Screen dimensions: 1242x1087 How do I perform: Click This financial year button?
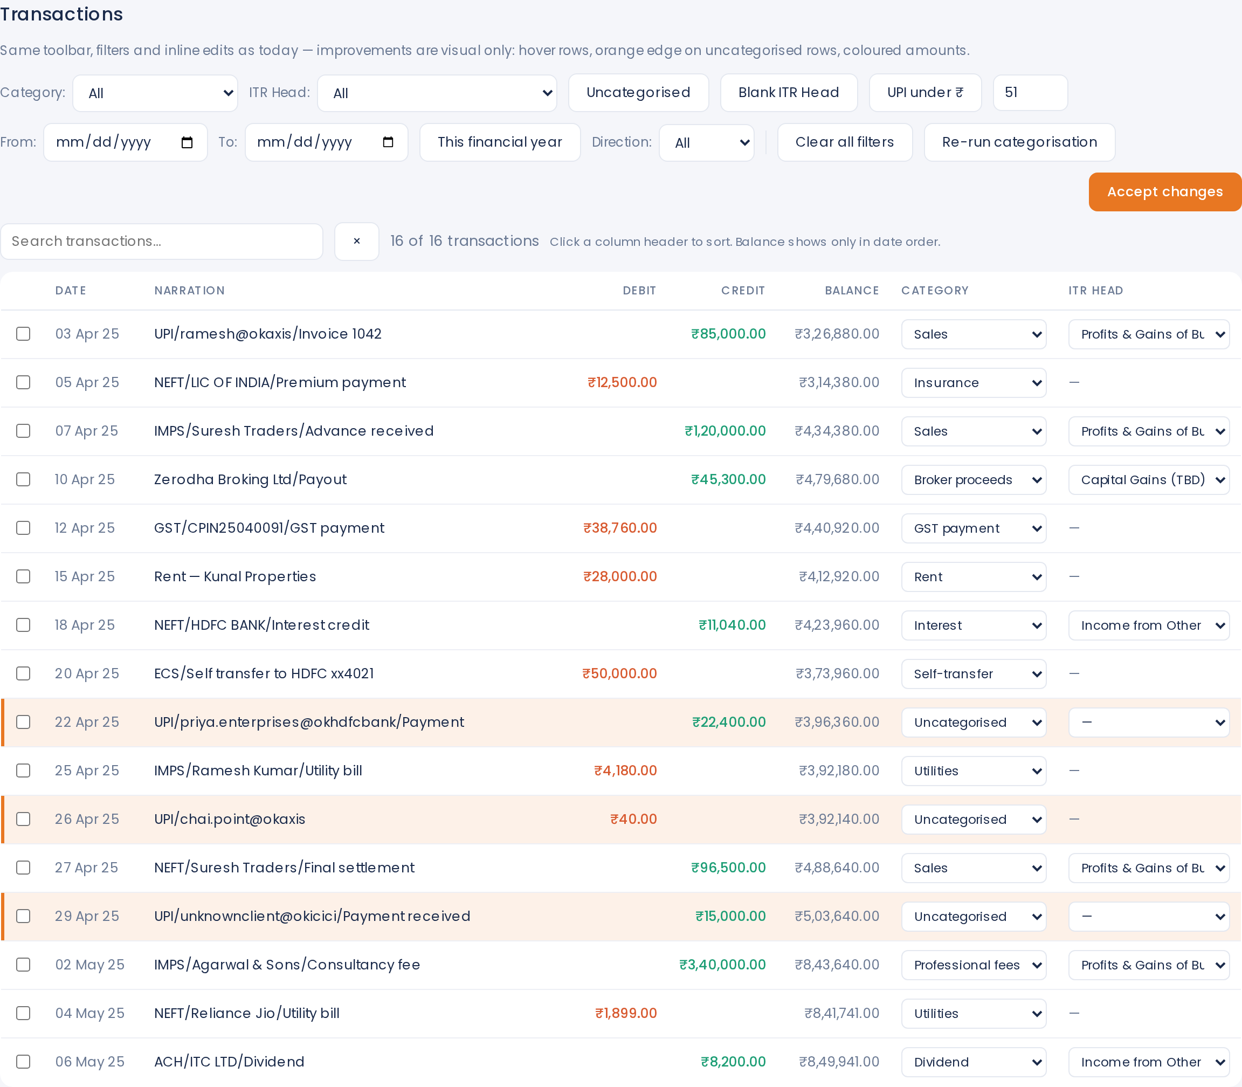(500, 142)
